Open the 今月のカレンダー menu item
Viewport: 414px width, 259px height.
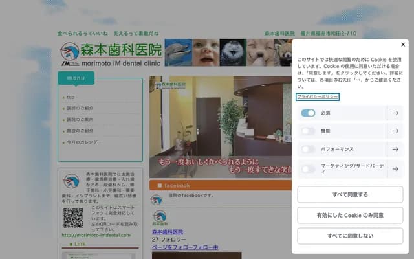coord(84,142)
